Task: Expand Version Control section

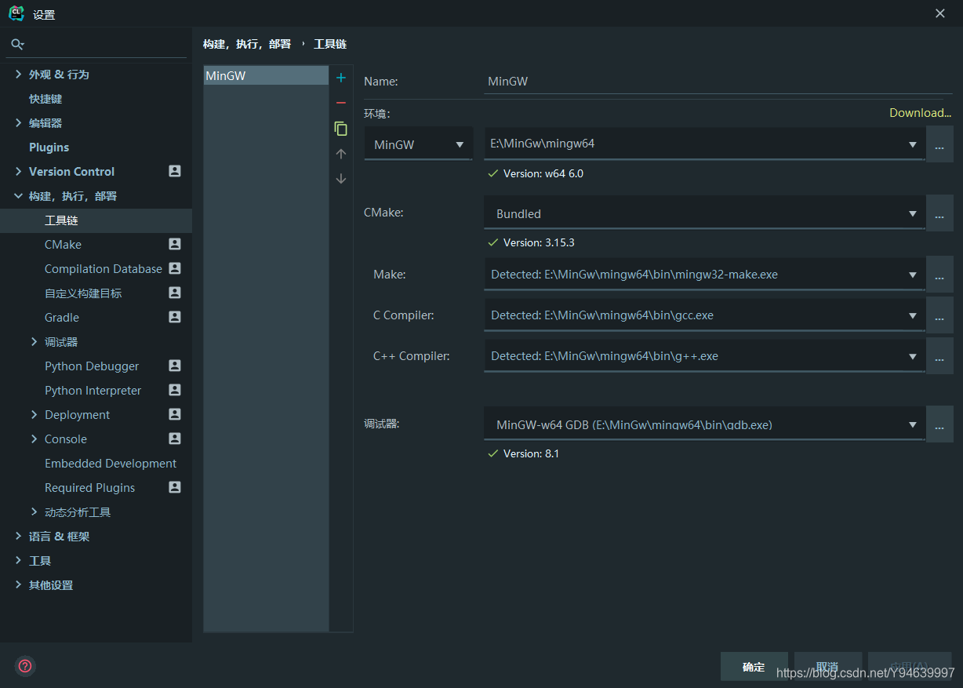Action: 18,171
